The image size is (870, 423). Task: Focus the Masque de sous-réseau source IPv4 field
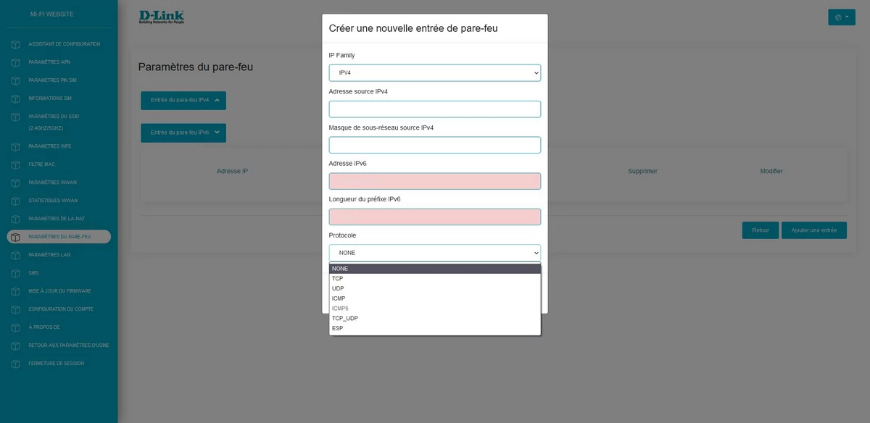pos(435,145)
